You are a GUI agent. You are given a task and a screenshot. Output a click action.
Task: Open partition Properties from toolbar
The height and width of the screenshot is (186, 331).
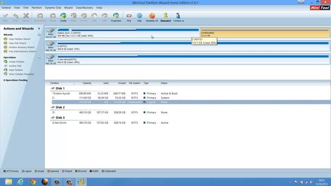[x=116, y=17]
